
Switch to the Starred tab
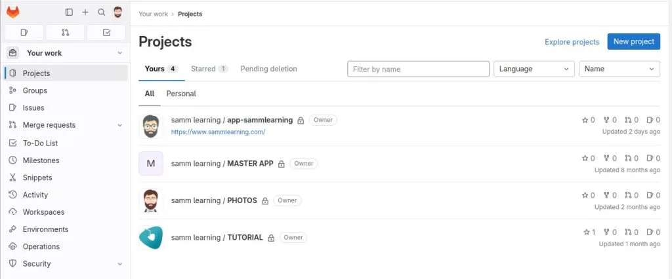point(209,69)
